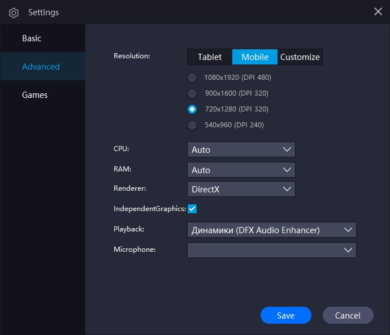Viewport: 390px width, 335px height.
Task: Disable the IndependentGraphics checkbox
Action: pyautogui.click(x=192, y=209)
